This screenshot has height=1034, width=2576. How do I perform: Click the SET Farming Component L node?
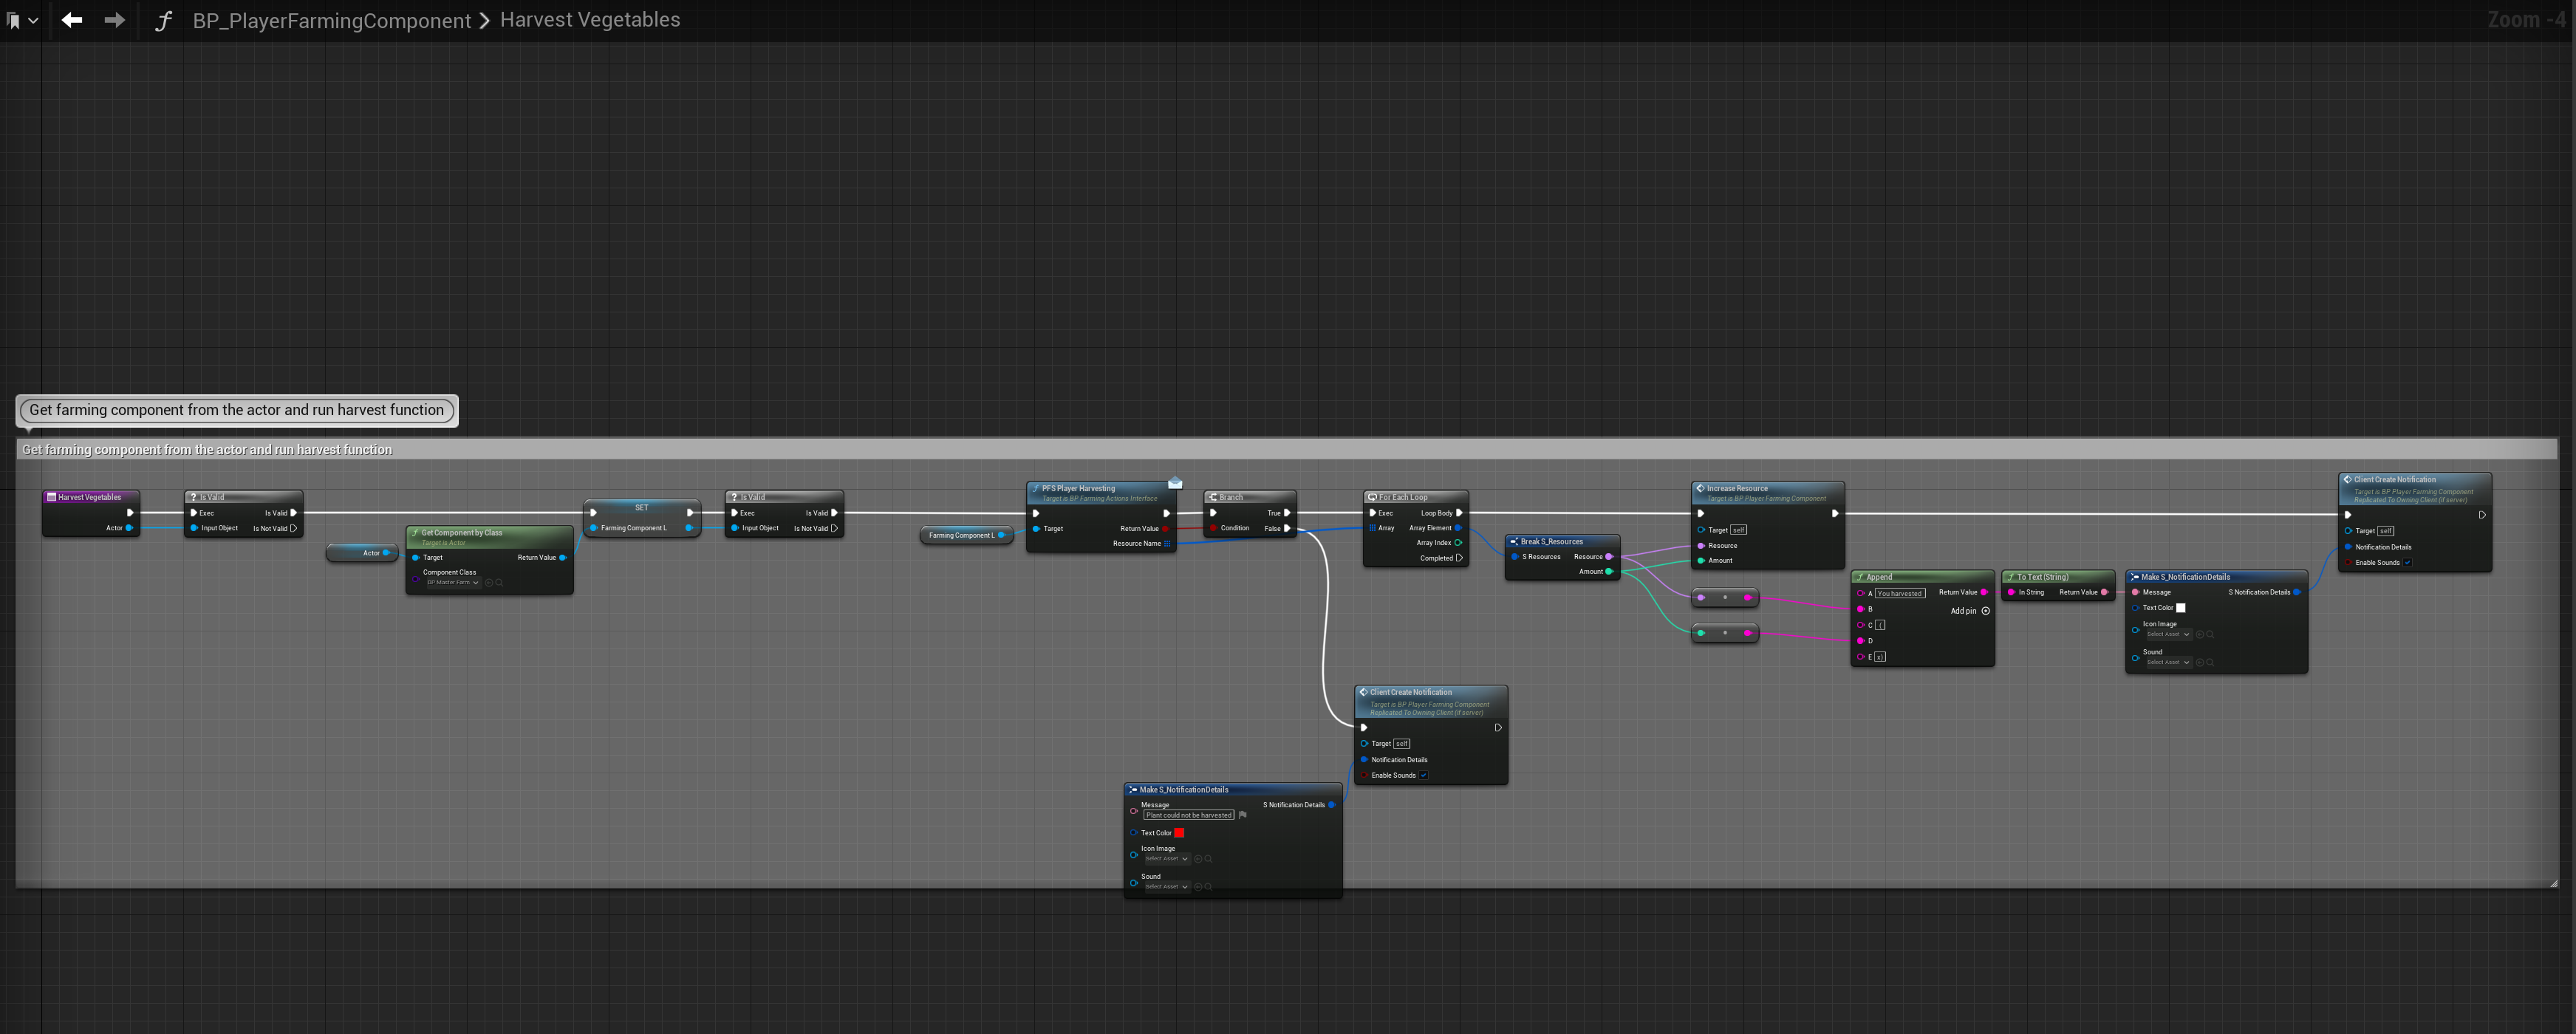pos(641,508)
